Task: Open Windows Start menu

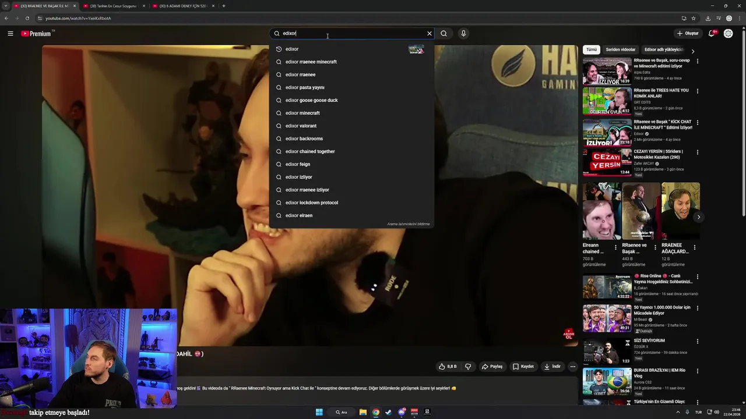Action: (319, 412)
